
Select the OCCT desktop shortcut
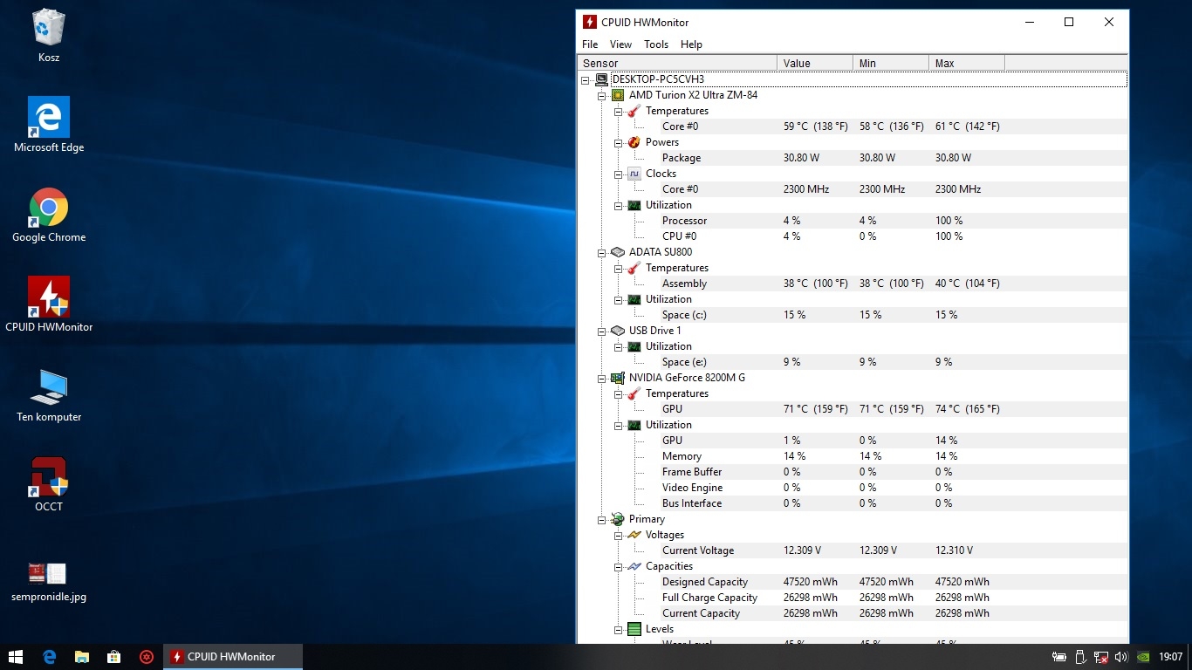pos(49,484)
